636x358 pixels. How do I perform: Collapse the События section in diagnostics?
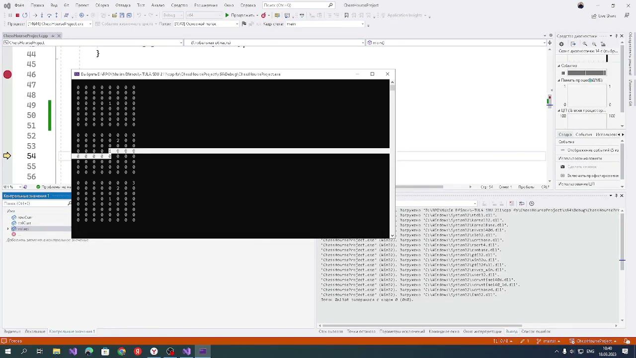pyautogui.click(x=559, y=66)
